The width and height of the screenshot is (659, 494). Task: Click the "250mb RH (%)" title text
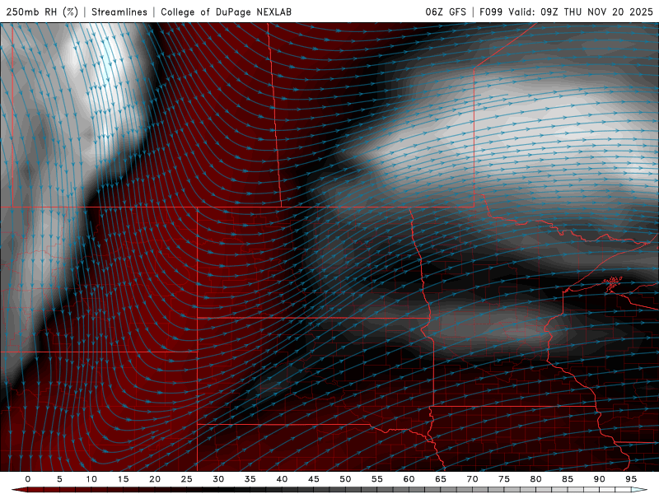(42, 12)
